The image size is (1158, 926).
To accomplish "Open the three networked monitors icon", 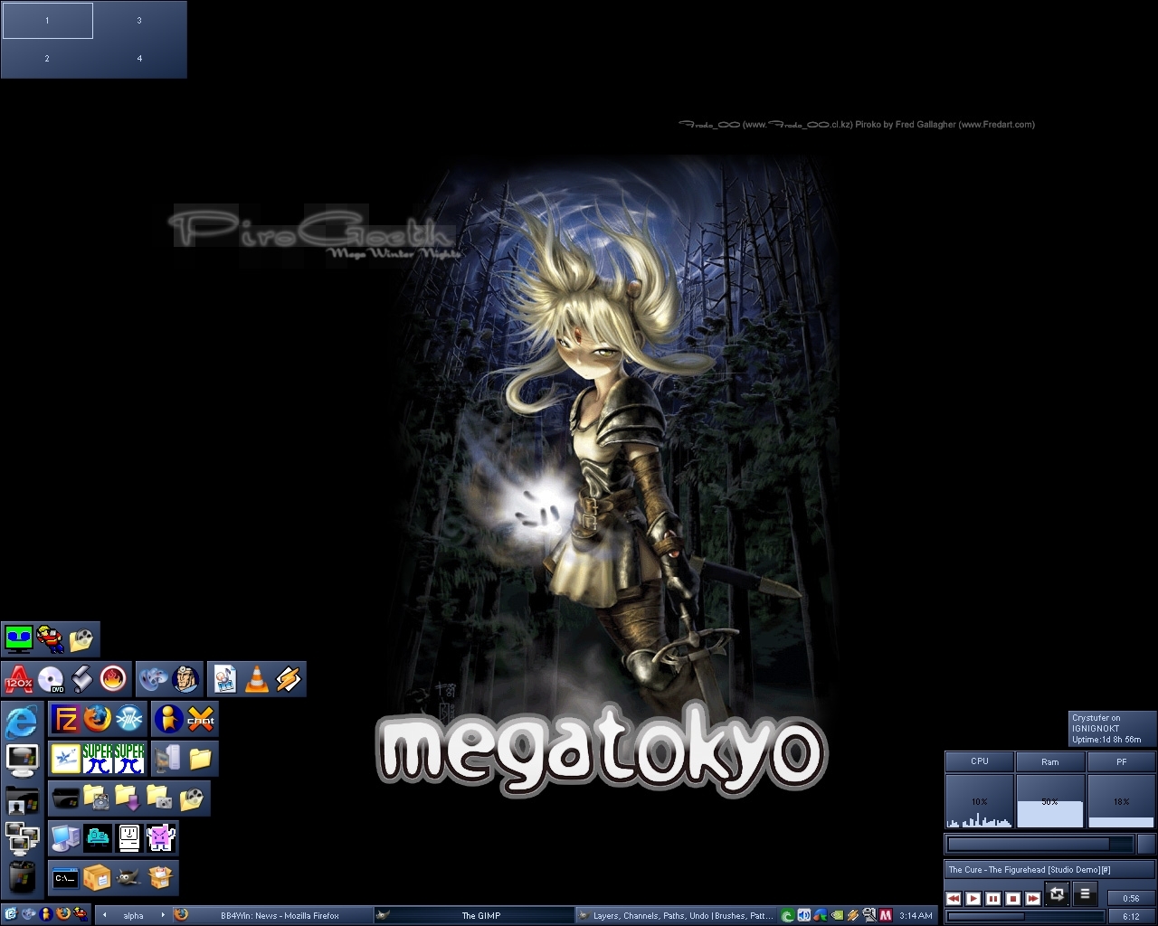I will pos(22,838).
